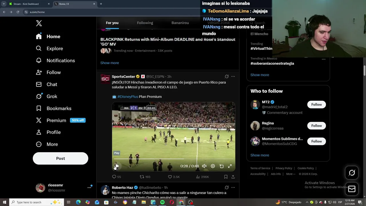Open Spotify from taskbar
The image size is (366, 206).
coord(162,202)
